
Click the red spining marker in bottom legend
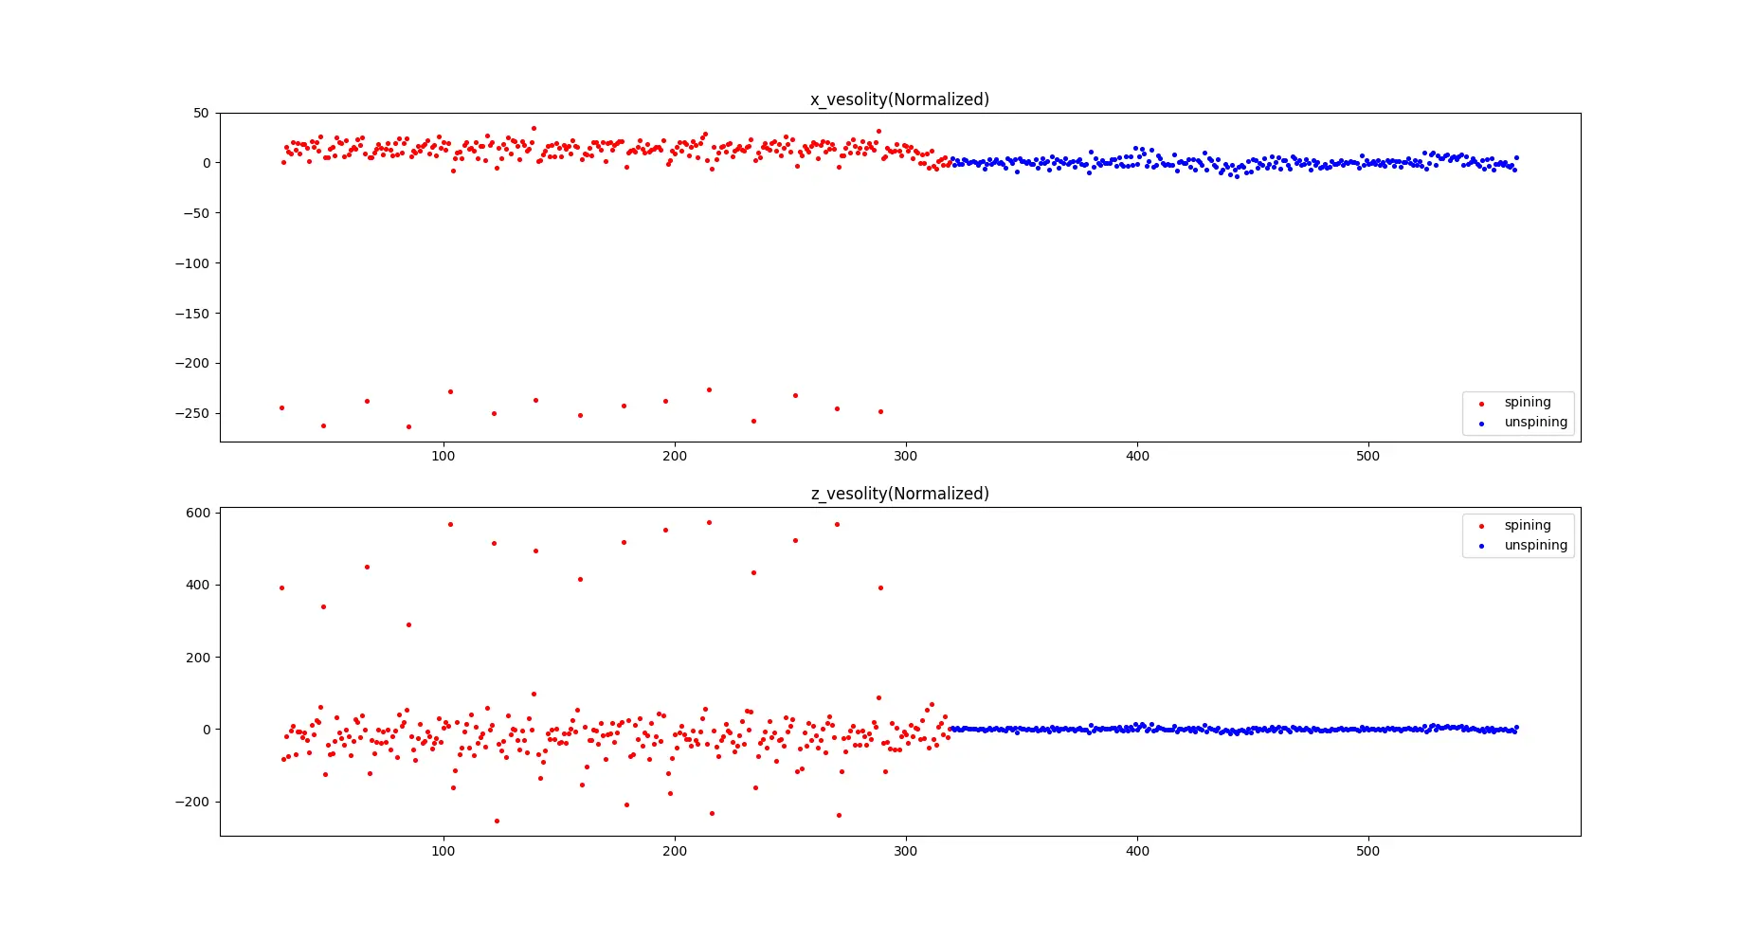tap(1481, 527)
